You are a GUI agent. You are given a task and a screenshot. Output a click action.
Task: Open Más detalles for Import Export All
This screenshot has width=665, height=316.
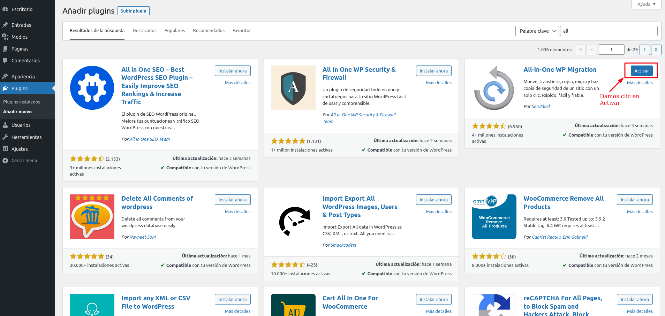click(439, 212)
